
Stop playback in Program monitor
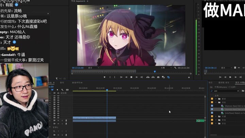coord(131,77)
